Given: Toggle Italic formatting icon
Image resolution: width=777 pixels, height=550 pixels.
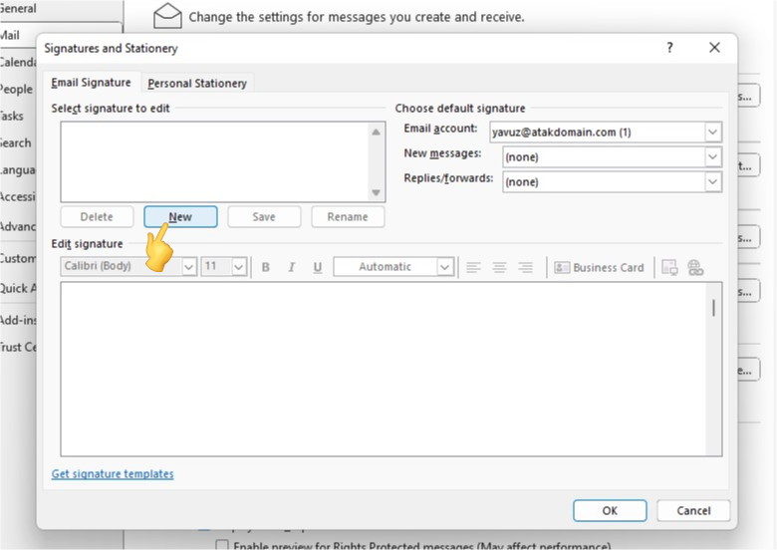Looking at the screenshot, I should click(291, 267).
